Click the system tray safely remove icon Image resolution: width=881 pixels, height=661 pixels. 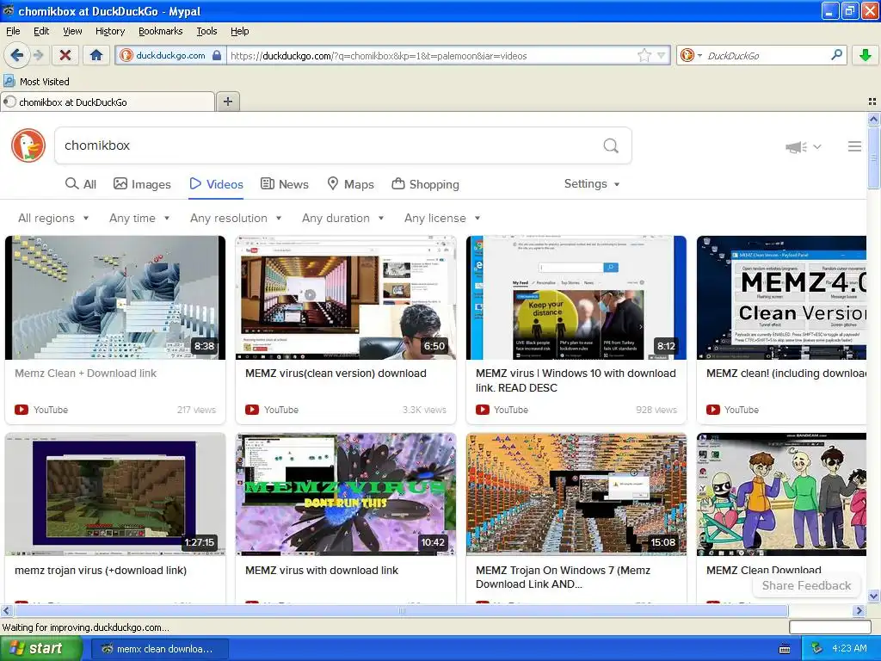pos(817,649)
